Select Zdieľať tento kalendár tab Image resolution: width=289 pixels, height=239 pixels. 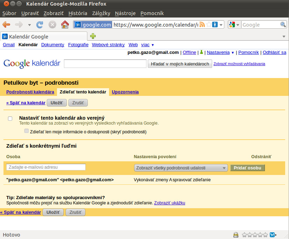pyautogui.click(x=83, y=92)
